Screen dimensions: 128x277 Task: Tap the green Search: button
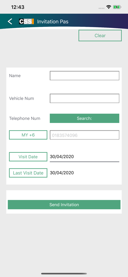click(x=85, y=118)
